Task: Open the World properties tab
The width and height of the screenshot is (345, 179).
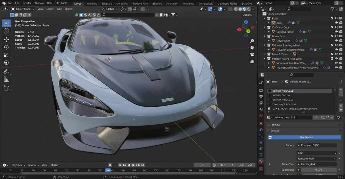Action: point(261,115)
